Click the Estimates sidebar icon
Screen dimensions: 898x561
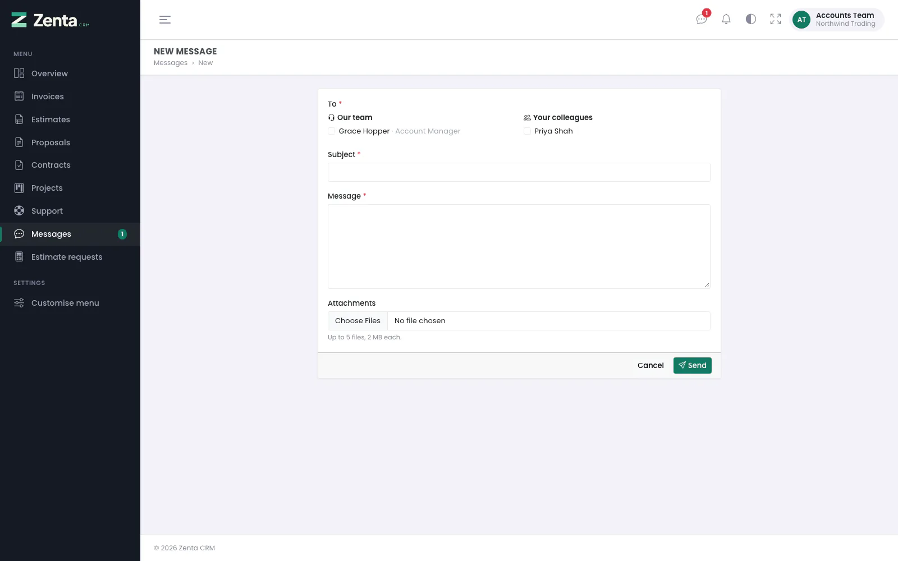coord(19,119)
